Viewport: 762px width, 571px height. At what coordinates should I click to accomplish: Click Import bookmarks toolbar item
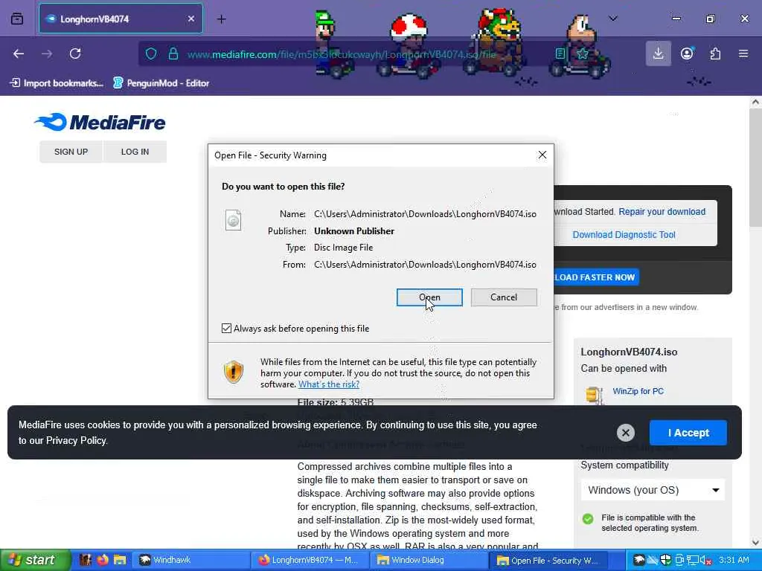coord(57,83)
